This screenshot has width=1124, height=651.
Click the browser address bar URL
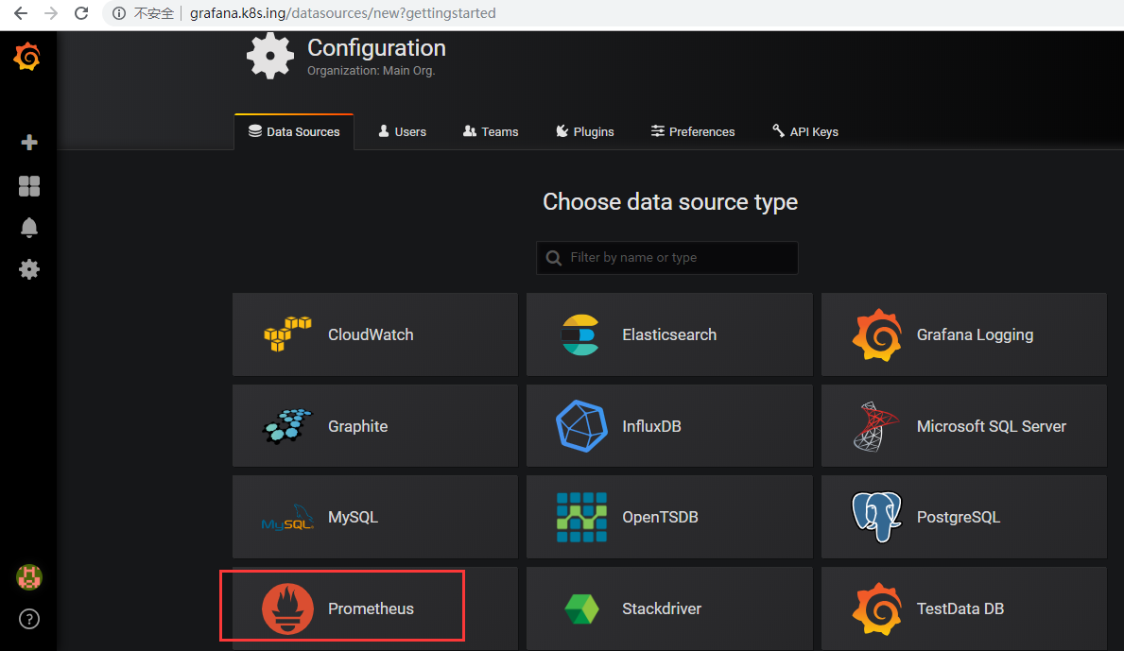[342, 13]
